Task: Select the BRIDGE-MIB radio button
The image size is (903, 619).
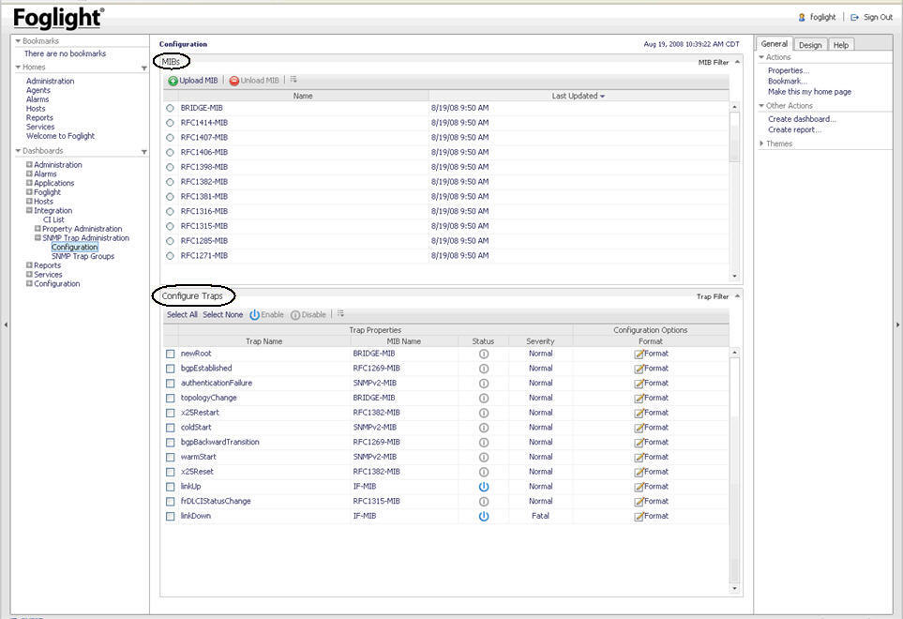Action: [170, 108]
